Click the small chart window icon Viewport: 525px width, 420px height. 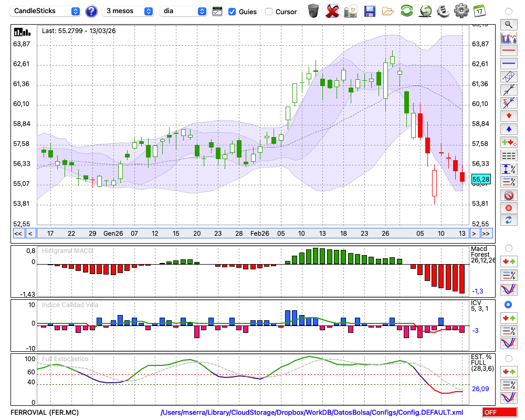[x=217, y=12]
